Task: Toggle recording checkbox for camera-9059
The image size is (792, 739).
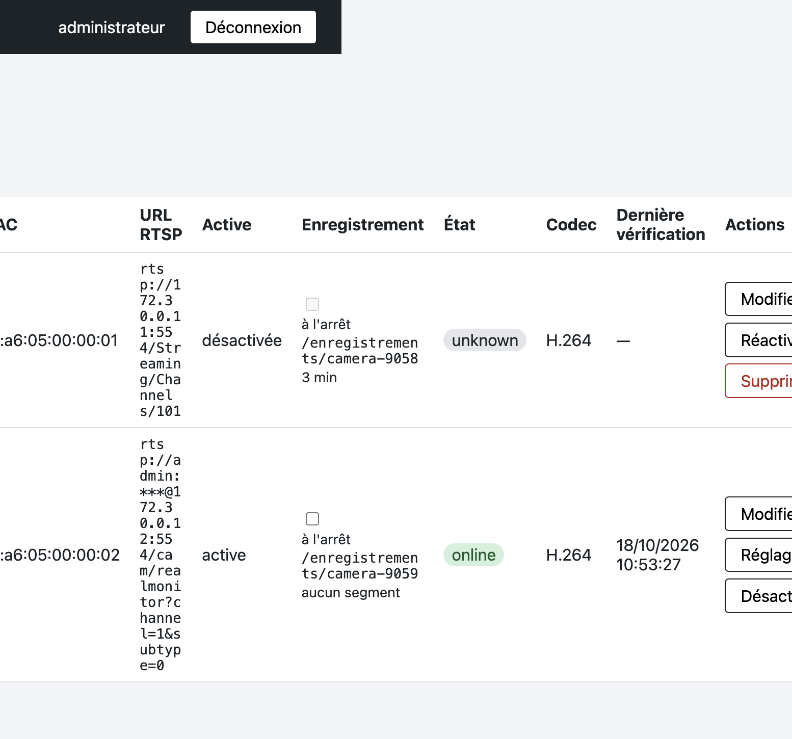Action: 312,519
